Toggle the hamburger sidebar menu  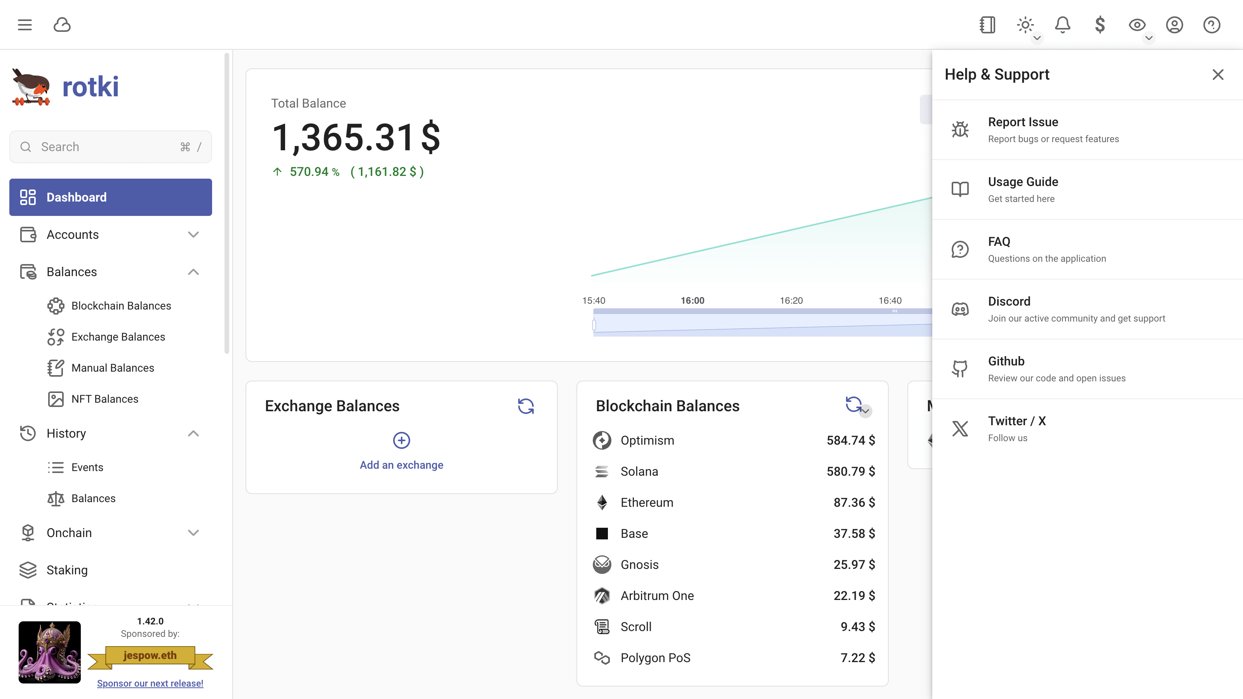(24, 24)
